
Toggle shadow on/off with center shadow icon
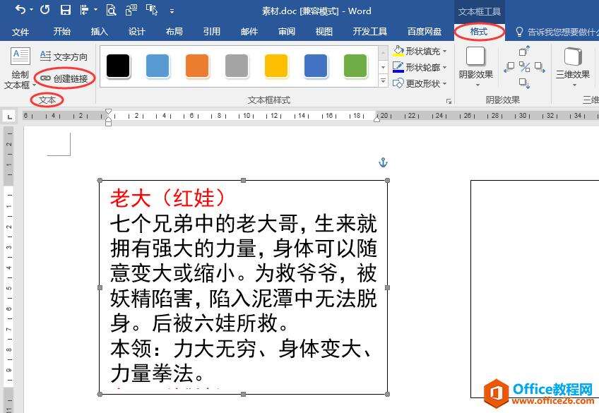525,67
